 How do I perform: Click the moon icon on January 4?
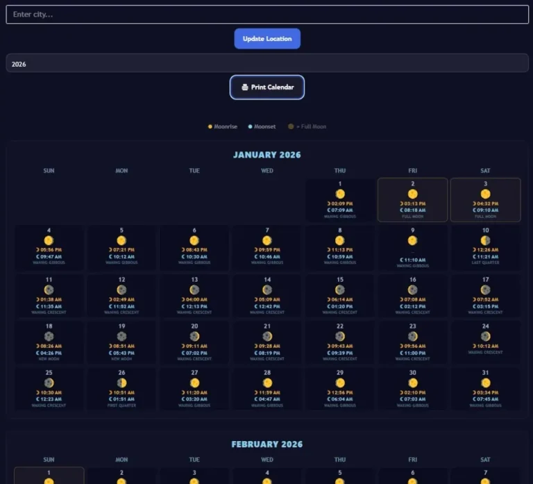click(x=49, y=240)
